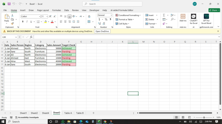The width and height of the screenshot is (222, 124).
Task: Click the Open OneDrive button
Action: tap(102, 31)
